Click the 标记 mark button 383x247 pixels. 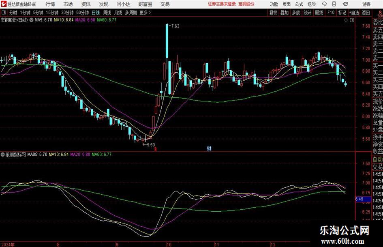342,13
